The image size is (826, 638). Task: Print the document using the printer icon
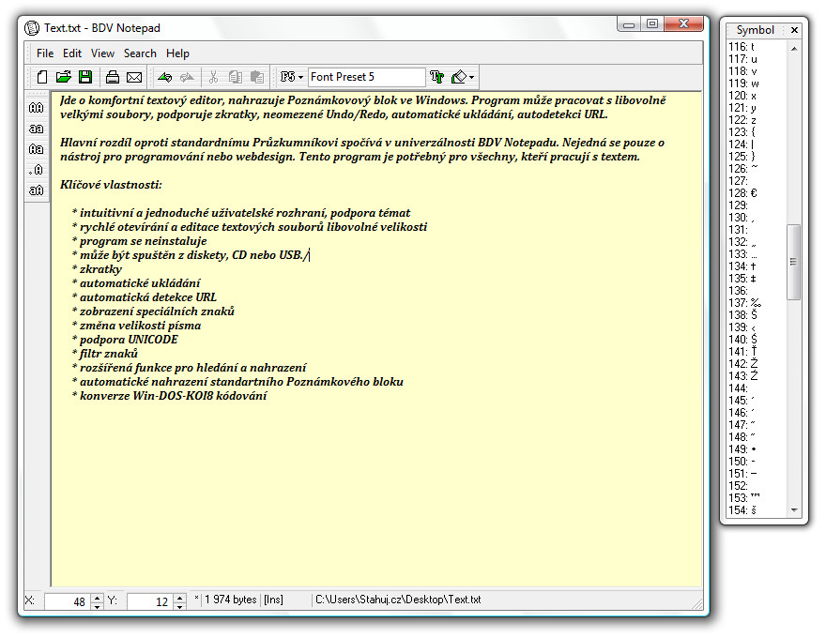point(113,77)
